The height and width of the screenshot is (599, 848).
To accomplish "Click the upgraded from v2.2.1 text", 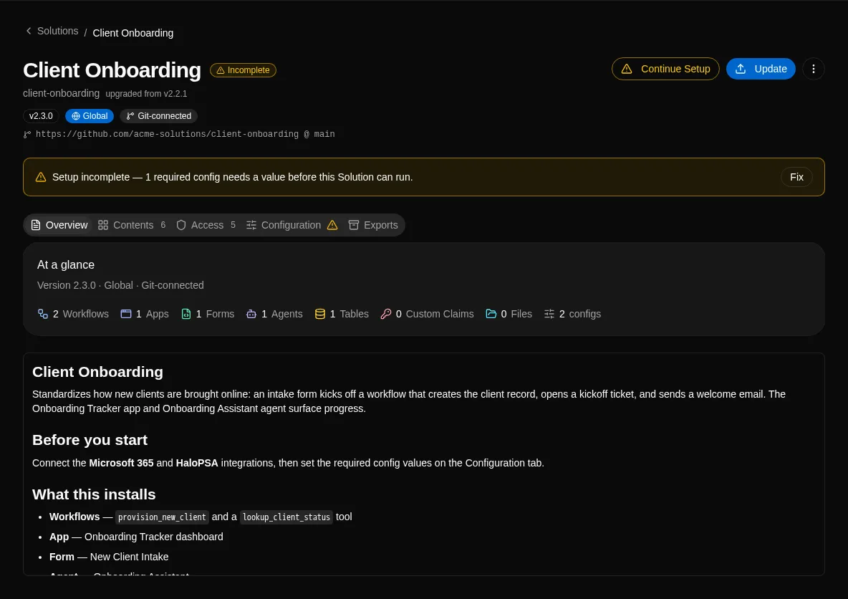I will (146, 94).
